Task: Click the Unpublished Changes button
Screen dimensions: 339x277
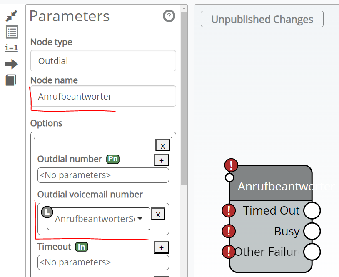Action: [262, 19]
